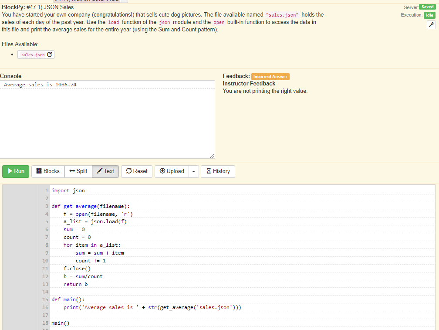Viewport: 439px width, 330px height.
Task: Open the Upload dropdown arrow
Action: click(x=193, y=171)
